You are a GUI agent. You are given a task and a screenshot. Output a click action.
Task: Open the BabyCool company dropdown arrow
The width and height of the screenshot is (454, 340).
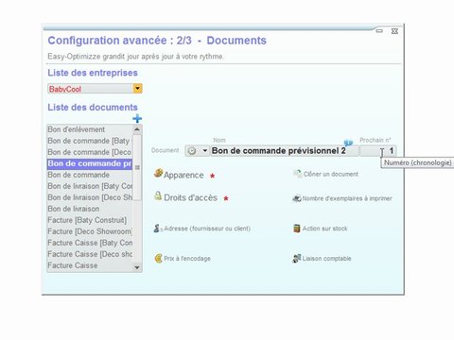pos(137,89)
